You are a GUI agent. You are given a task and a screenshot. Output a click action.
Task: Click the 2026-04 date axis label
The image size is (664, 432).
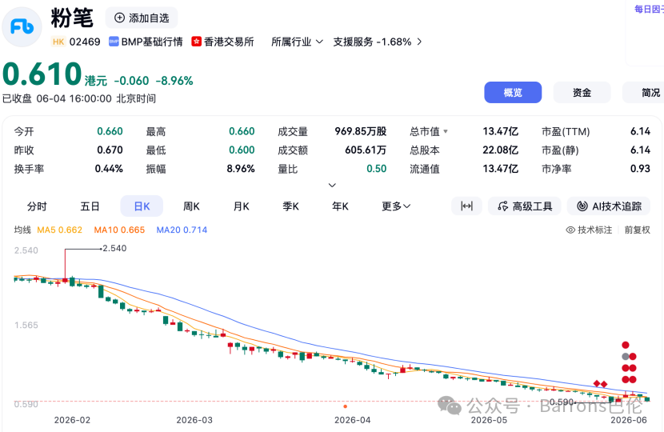pyautogui.click(x=352, y=420)
